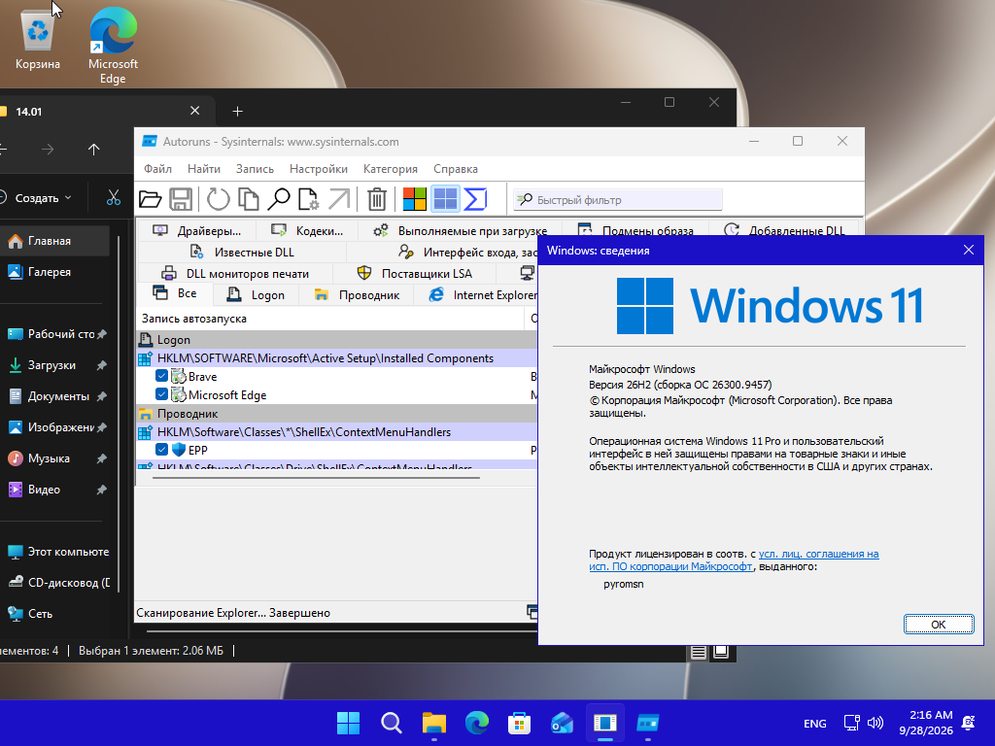Close the 14.01 Explorer tab
Image resolution: width=995 pixels, height=746 pixels.
point(194,111)
